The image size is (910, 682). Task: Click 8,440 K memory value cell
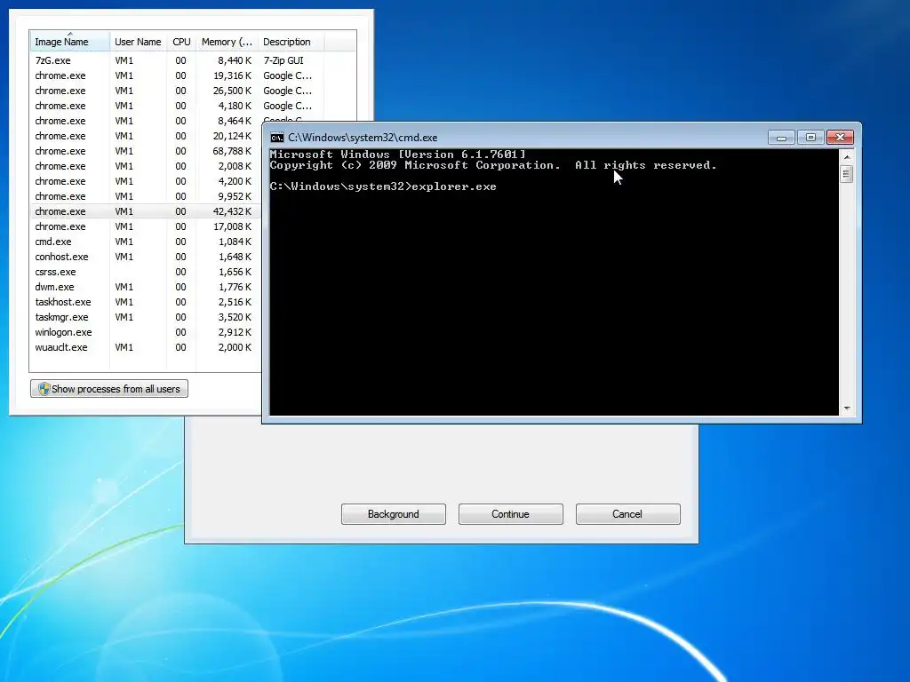click(x=235, y=60)
